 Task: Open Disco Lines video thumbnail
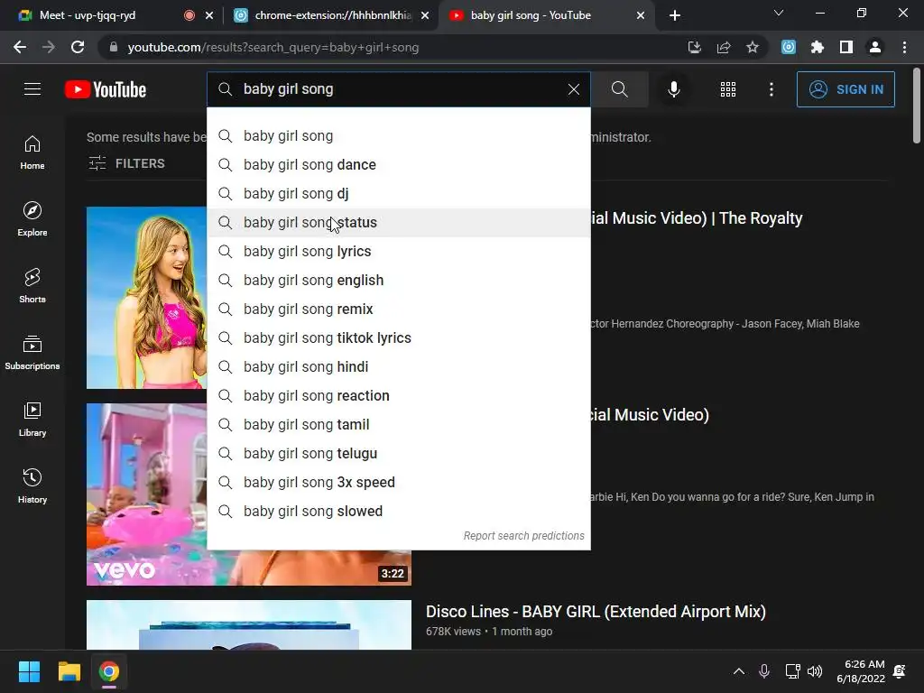[249, 624]
